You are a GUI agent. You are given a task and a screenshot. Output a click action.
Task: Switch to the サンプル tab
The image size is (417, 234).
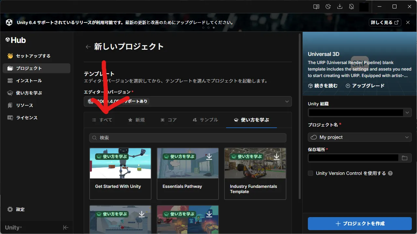point(205,120)
